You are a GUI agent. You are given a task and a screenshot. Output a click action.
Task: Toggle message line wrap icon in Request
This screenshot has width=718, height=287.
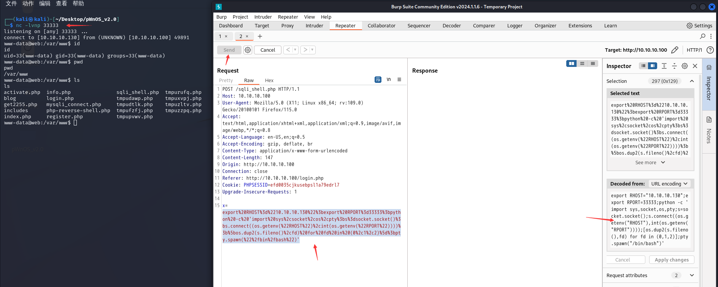click(x=378, y=79)
